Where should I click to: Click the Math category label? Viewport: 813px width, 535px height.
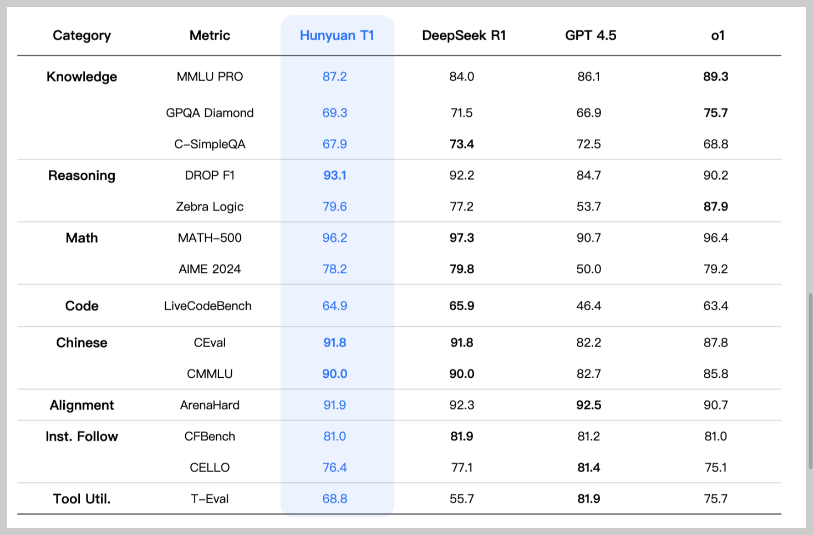[82, 237]
